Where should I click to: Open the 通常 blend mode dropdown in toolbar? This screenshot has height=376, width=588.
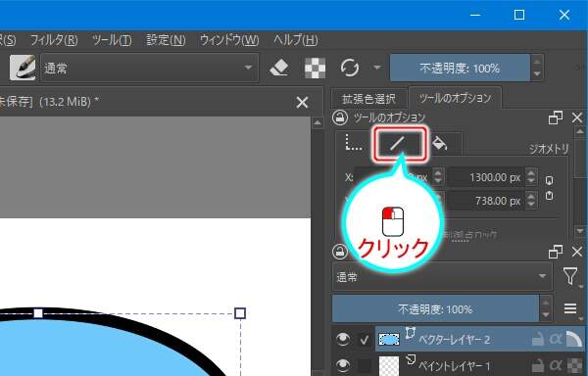pyautogui.click(x=149, y=68)
